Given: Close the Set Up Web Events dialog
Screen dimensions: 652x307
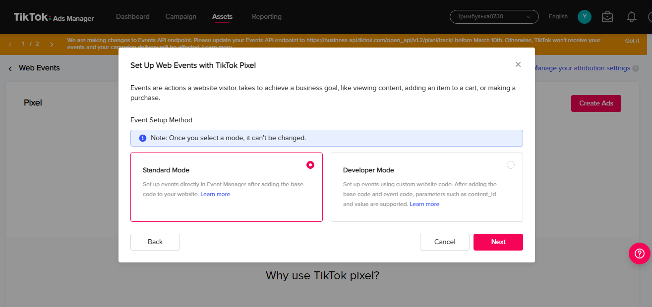Looking at the screenshot, I should coord(518,64).
